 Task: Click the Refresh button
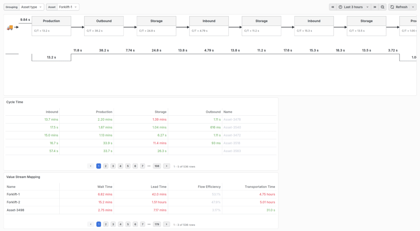(x=399, y=7)
